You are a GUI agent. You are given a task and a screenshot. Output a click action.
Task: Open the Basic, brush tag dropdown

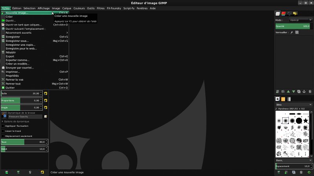(x=294, y=160)
